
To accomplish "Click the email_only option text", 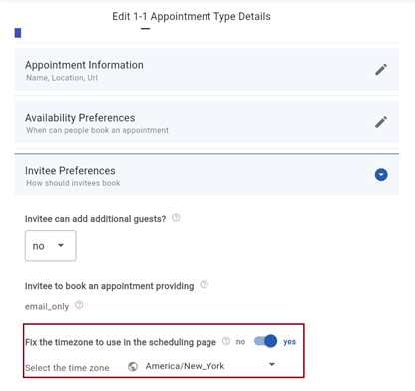I will coord(47,306).
